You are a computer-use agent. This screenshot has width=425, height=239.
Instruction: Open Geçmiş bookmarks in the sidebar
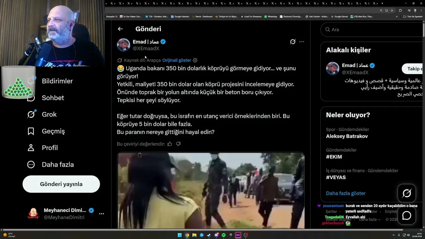(x=46, y=131)
